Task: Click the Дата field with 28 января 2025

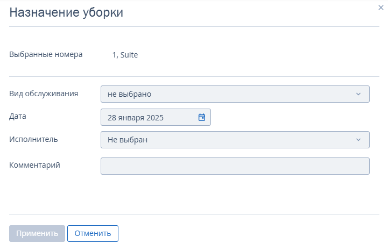Action: pyautogui.click(x=156, y=117)
